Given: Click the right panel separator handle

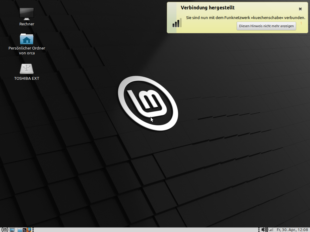Looking at the screenshot, I should [x=259, y=230].
